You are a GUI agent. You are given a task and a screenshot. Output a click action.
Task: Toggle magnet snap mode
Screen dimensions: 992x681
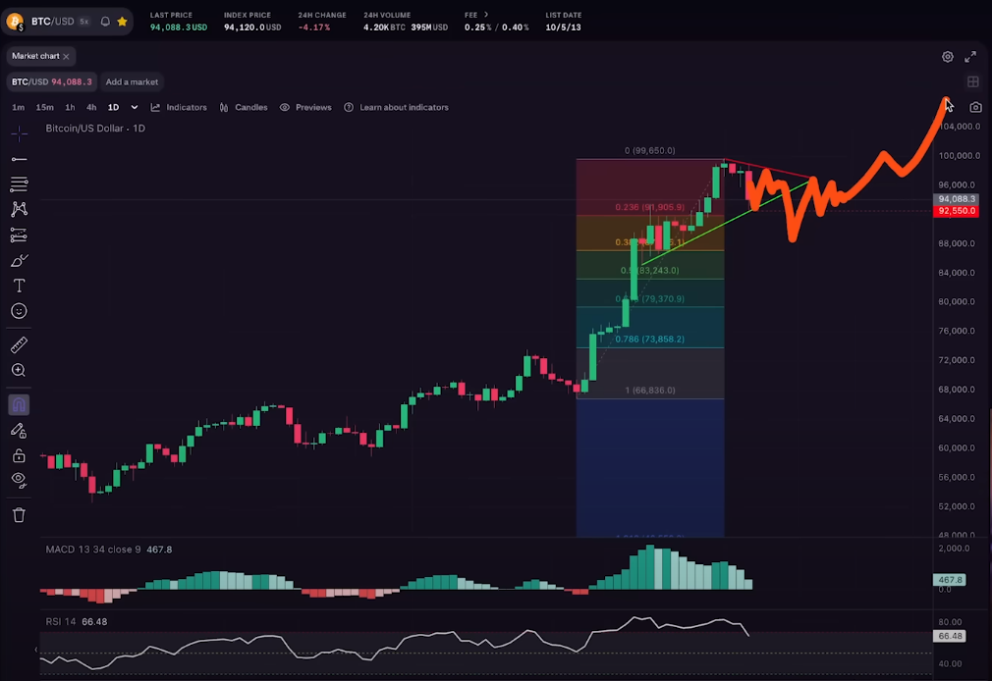point(19,404)
